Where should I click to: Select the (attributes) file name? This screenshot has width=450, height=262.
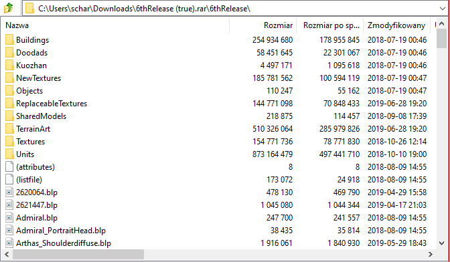click(35, 167)
